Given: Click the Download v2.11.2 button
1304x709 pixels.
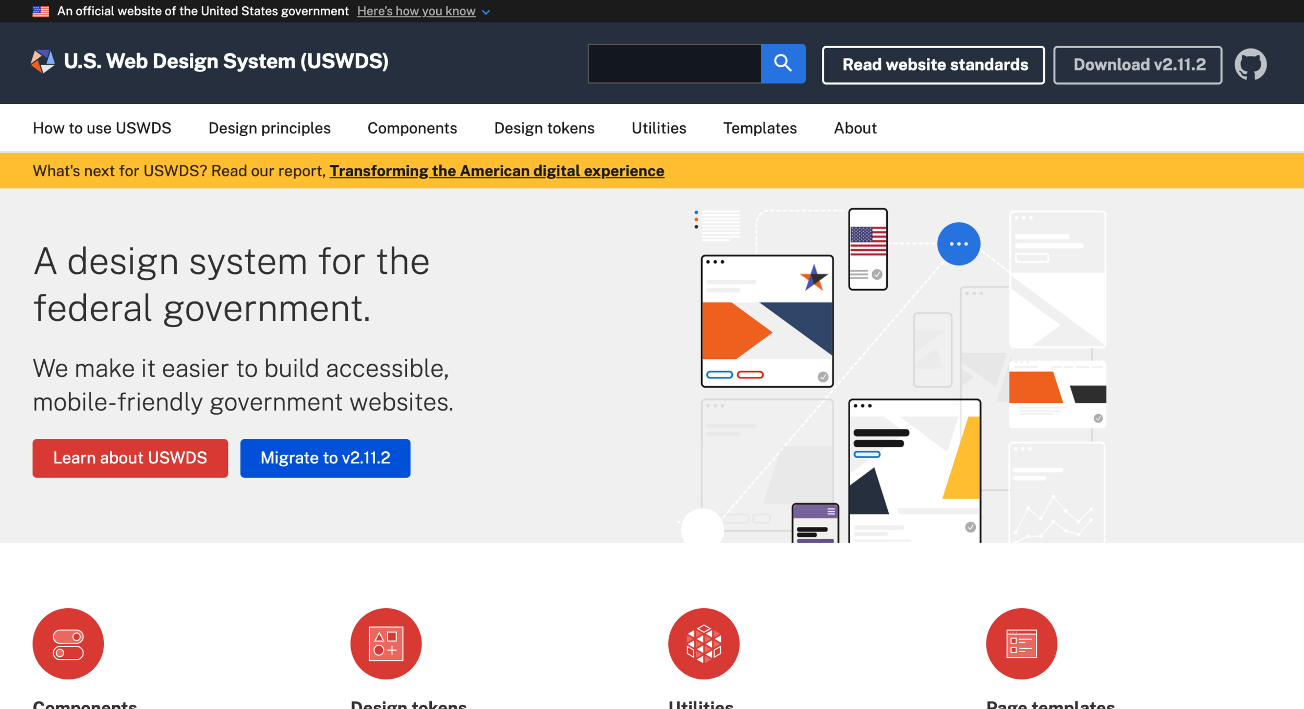Looking at the screenshot, I should click(x=1137, y=65).
